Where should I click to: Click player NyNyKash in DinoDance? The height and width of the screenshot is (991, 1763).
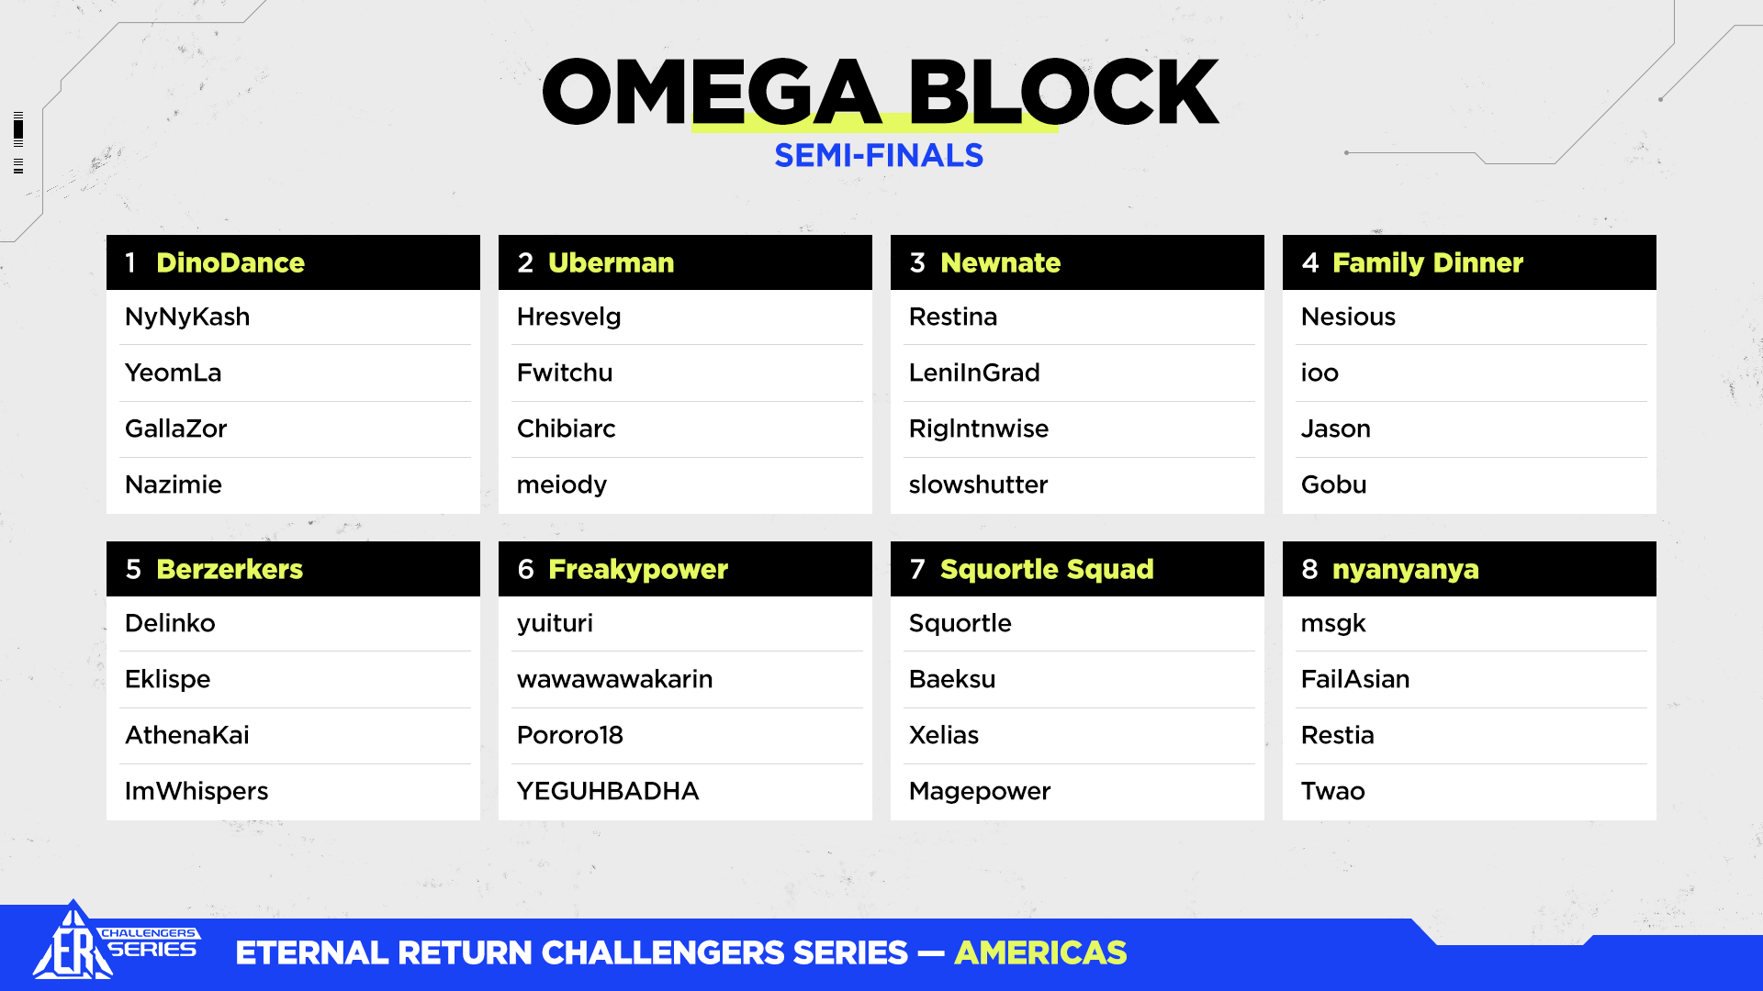pyautogui.click(x=187, y=317)
